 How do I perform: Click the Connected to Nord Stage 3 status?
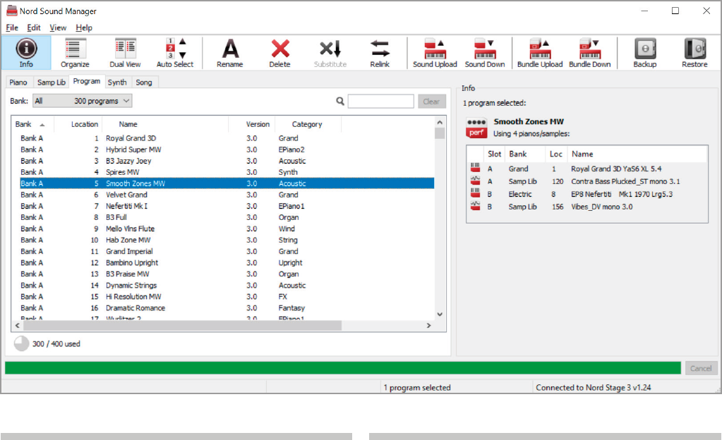pos(594,388)
